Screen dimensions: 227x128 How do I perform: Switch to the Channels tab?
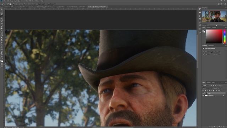point(209,82)
